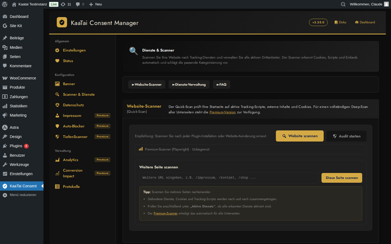Click the Premium badge next to TiefenScanner

coord(102,137)
